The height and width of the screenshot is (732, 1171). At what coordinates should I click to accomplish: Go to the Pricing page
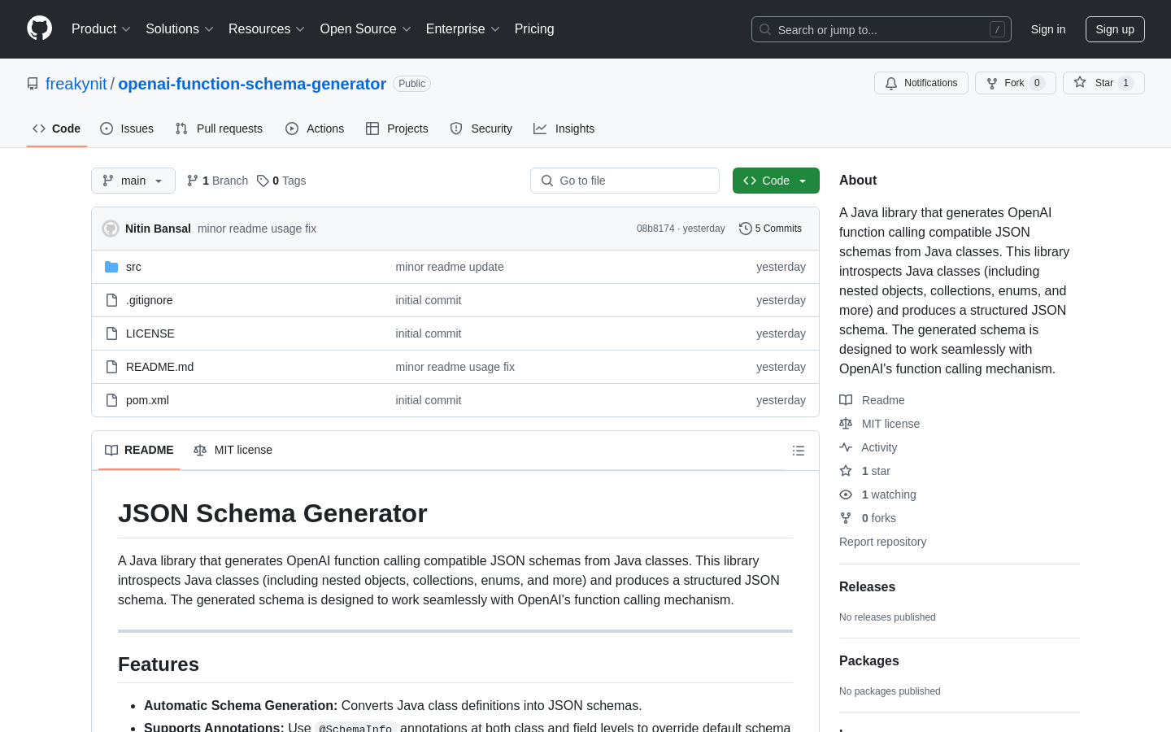pyautogui.click(x=534, y=29)
